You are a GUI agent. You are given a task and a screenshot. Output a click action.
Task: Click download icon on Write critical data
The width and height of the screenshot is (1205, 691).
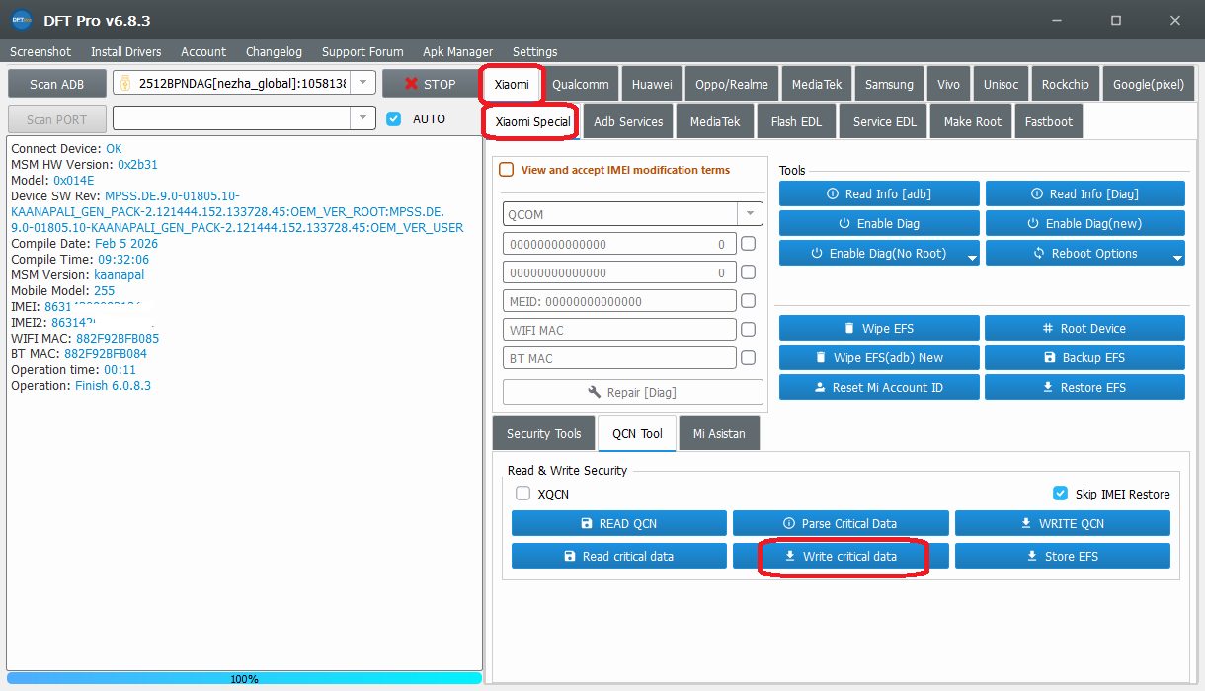click(x=789, y=556)
